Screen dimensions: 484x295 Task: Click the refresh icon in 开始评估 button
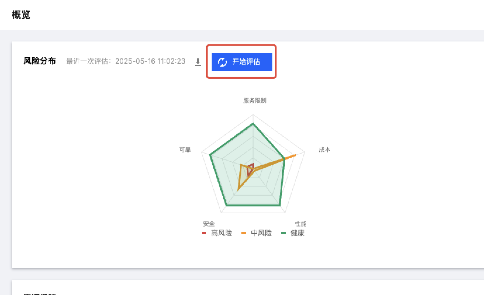(222, 62)
